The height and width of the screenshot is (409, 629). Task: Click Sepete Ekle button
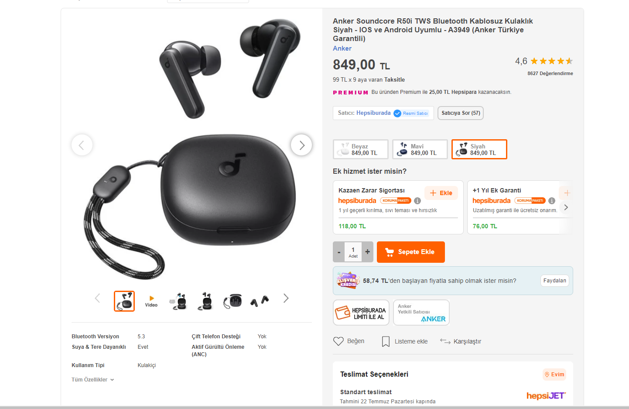(410, 252)
